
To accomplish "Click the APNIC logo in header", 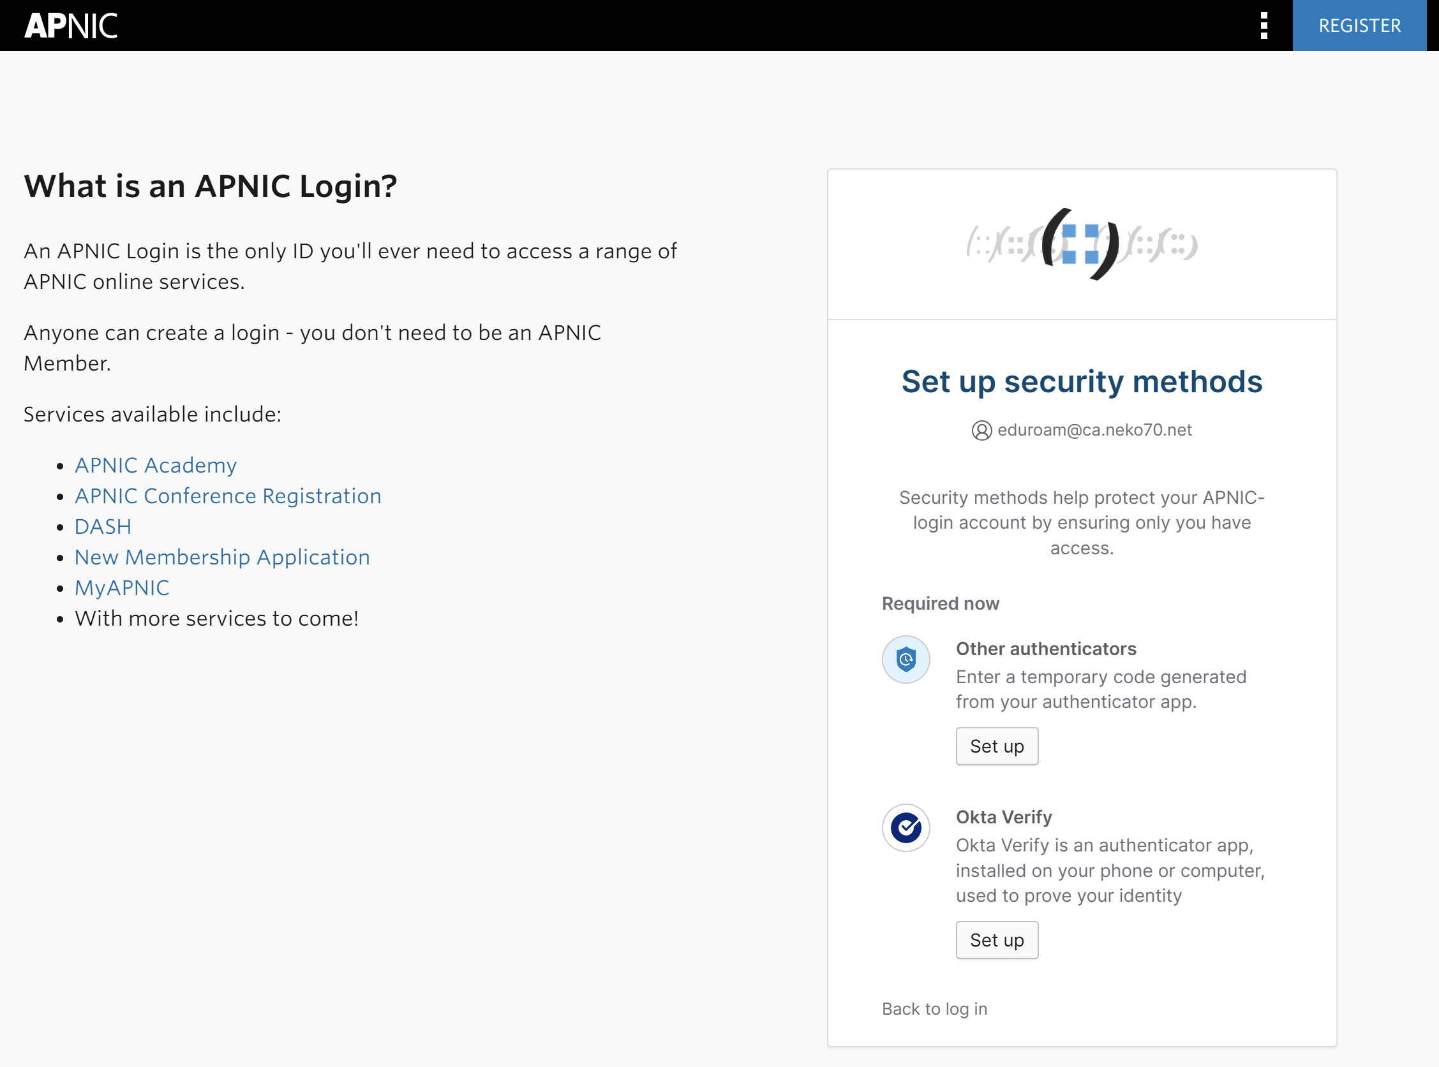I will point(71,26).
